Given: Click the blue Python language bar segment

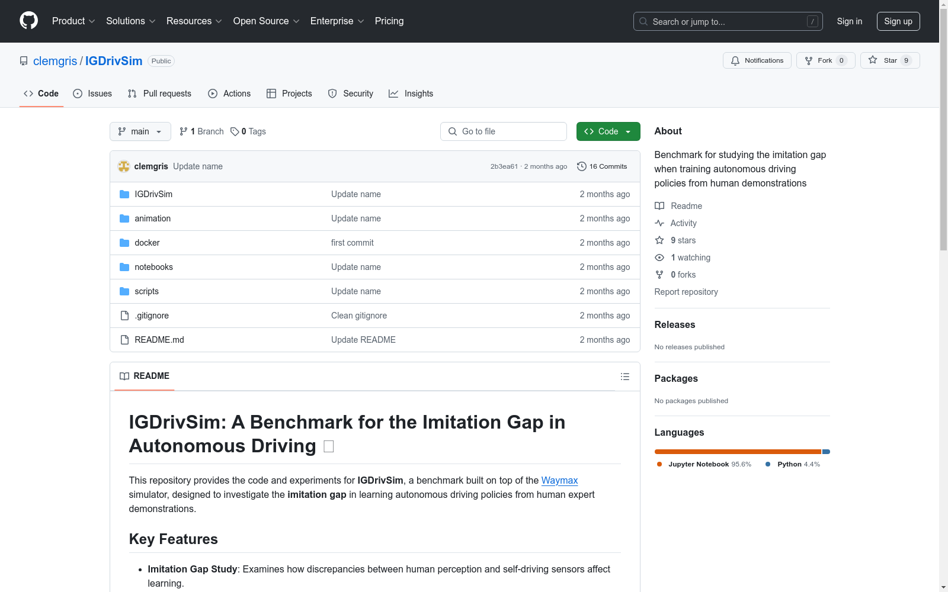Looking at the screenshot, I should [x=827, y=452].
